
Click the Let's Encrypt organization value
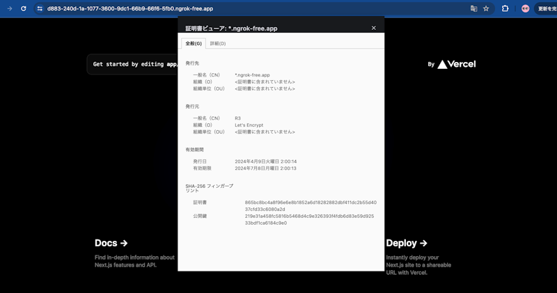tap(249, 125)
